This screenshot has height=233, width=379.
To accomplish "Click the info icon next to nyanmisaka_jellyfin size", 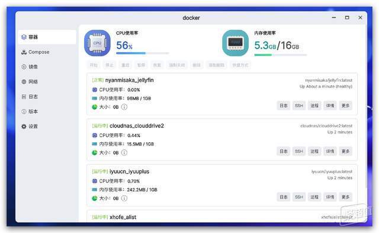I will click(x=124, y=107).
